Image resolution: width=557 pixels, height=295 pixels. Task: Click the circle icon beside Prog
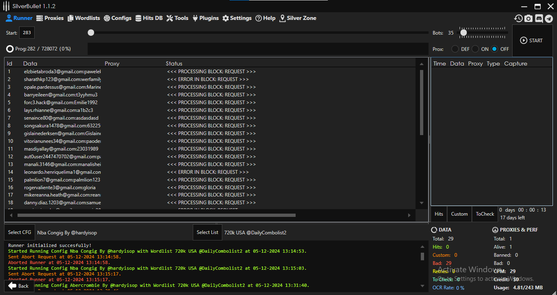pos(10,49)
